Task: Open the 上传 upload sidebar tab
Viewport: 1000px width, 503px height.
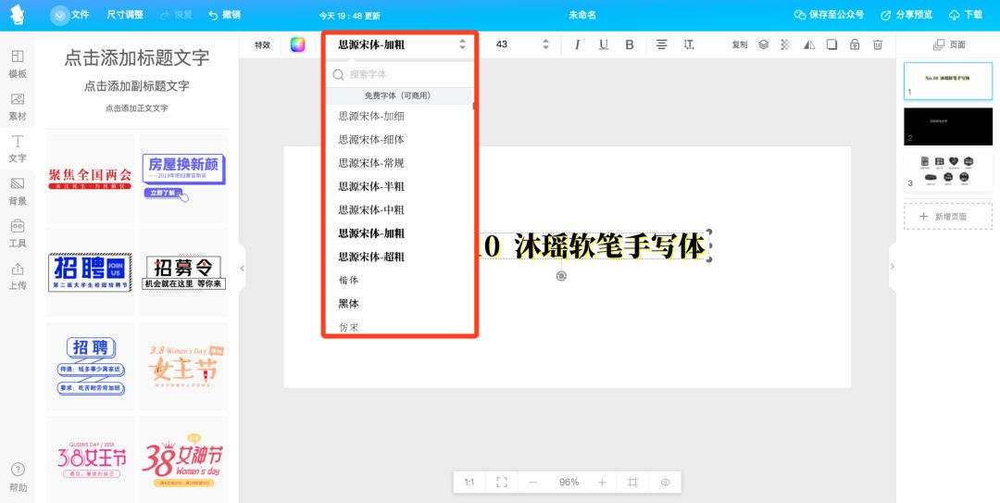Action: [x=18, y=276]
